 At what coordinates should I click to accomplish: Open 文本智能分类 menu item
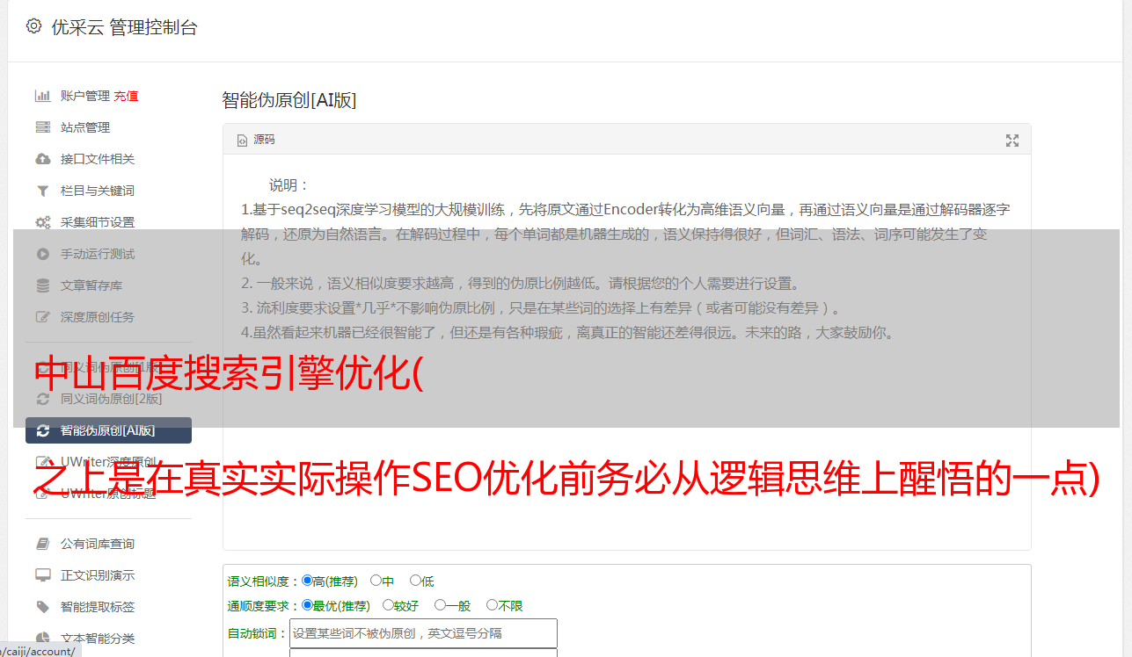[98, 639]
